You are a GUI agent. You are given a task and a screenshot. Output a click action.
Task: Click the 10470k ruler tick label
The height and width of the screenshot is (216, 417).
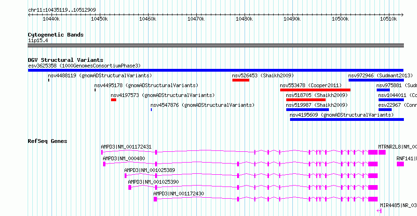[196, 19]
